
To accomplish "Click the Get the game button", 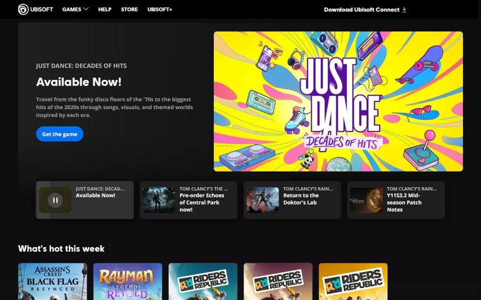I will pyautogui.click(x=60, y=134).
